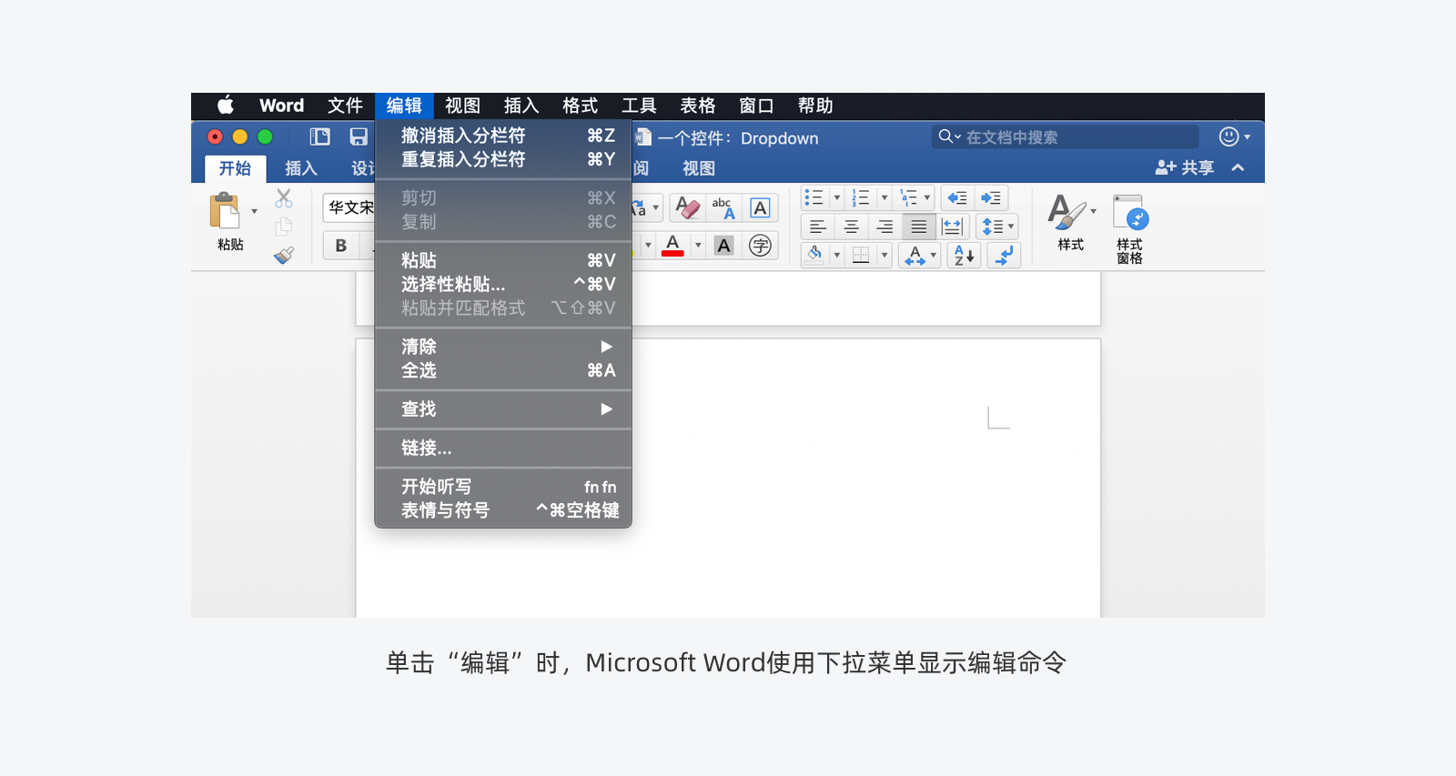Open the Shading dropdown arrow
Screen dimensions: 1456x776
[836, 255]
